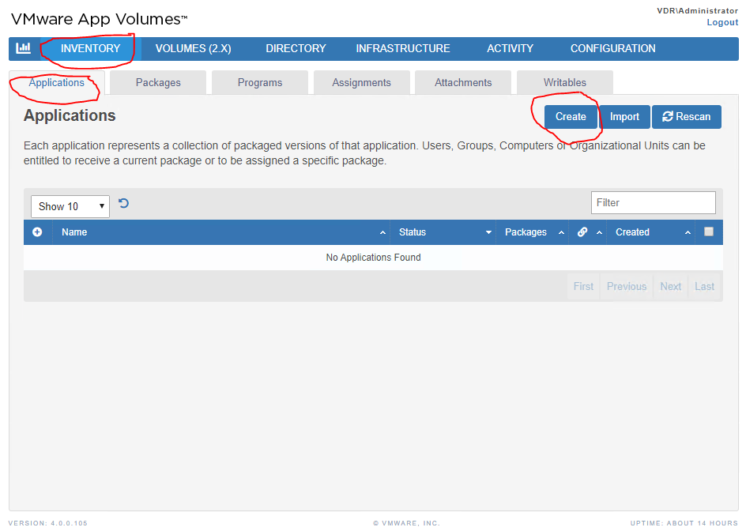The image size is (746, 531).
Task: Open the INFRASTRUCTURE menu
Action: pyautogui.click(x=403, y=48)
